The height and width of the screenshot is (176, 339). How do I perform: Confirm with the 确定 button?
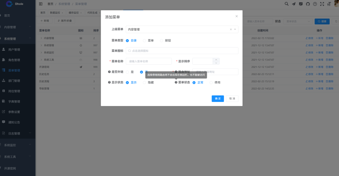click(218, 98)
